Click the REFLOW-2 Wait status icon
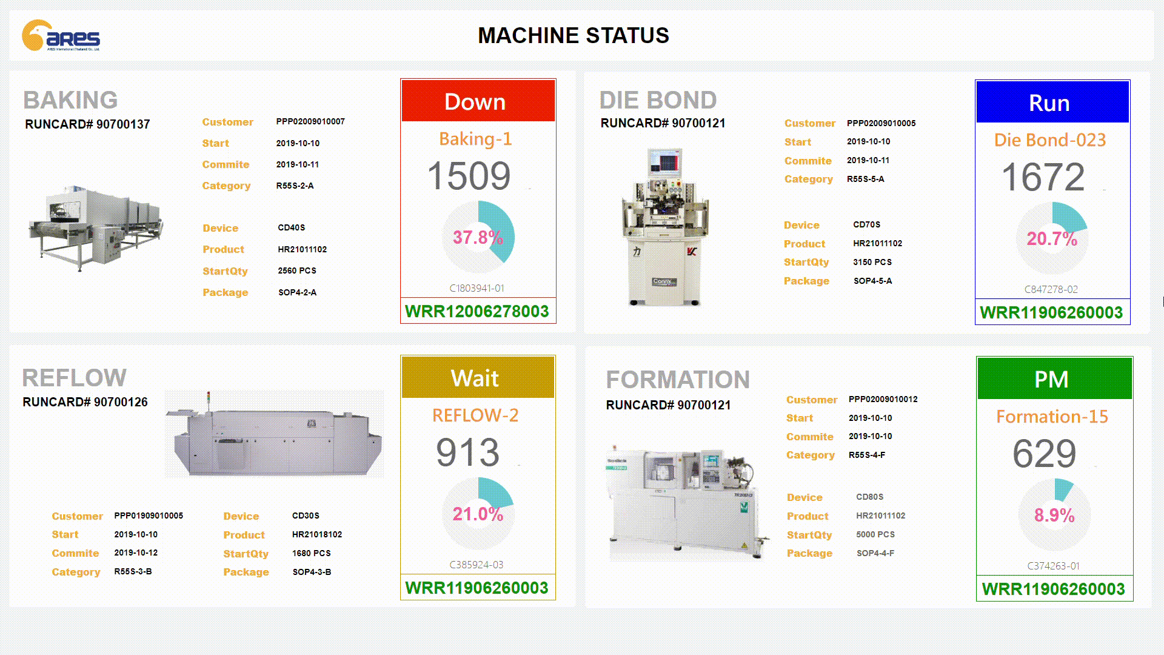1164x655 pixels. pos(477,378)
